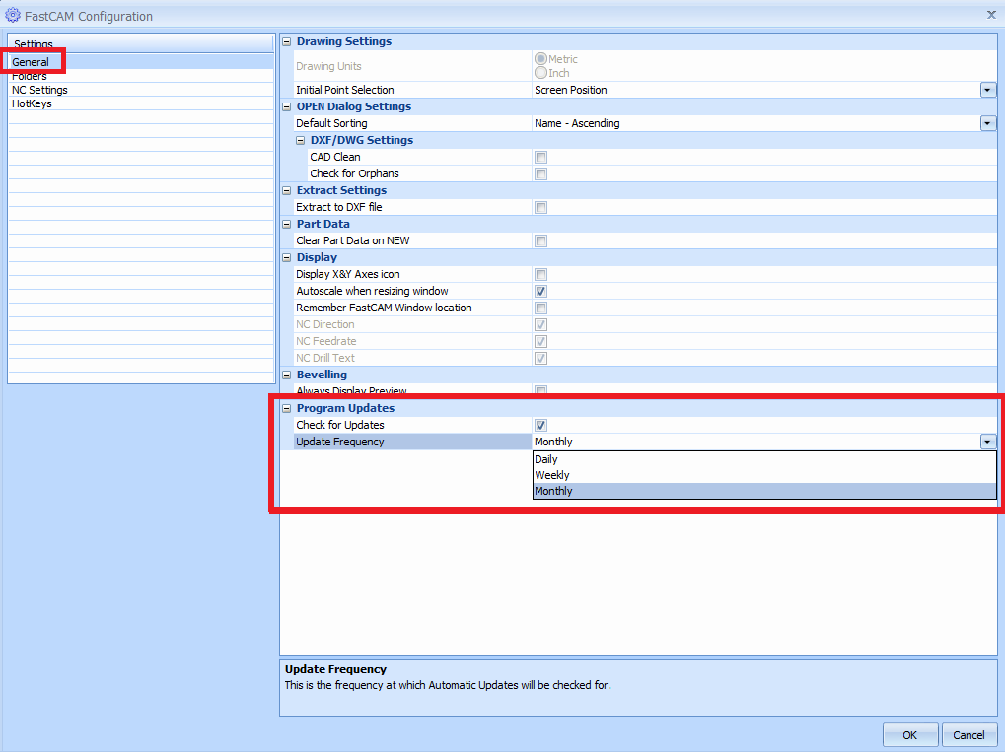The height and width of the screenshot is (752, 1005).
Task: Click the Extract to DXF file label
Action: (338, 208)
